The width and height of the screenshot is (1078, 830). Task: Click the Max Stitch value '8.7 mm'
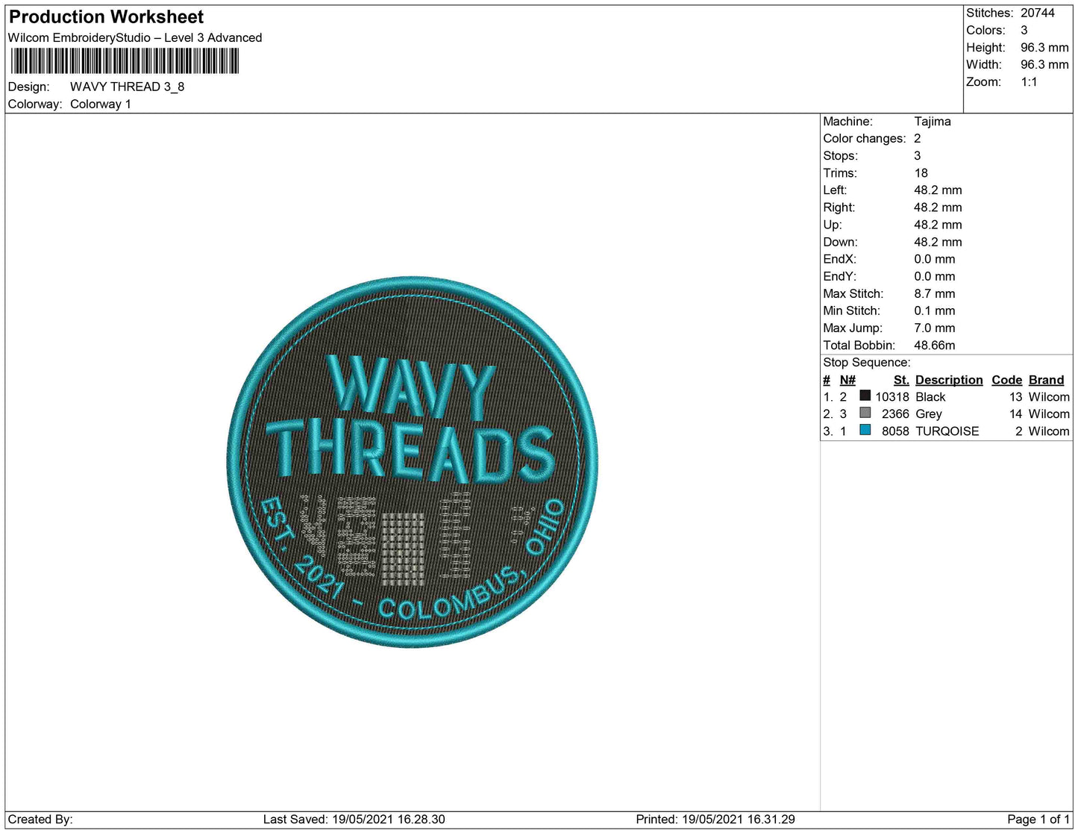coord(935,294)
